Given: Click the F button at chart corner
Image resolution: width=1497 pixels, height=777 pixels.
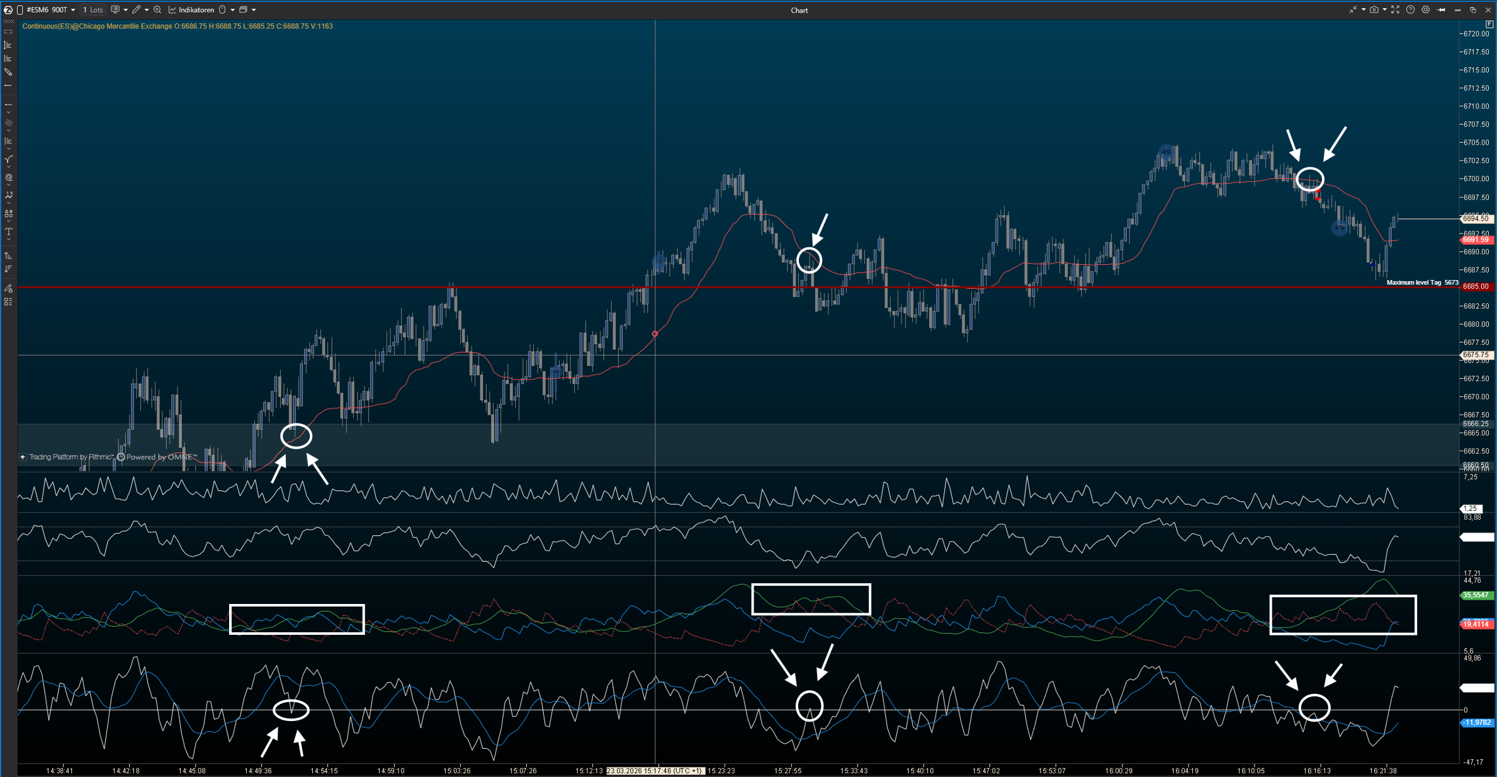Looking at the screenshot, I should coord(1489,25).
